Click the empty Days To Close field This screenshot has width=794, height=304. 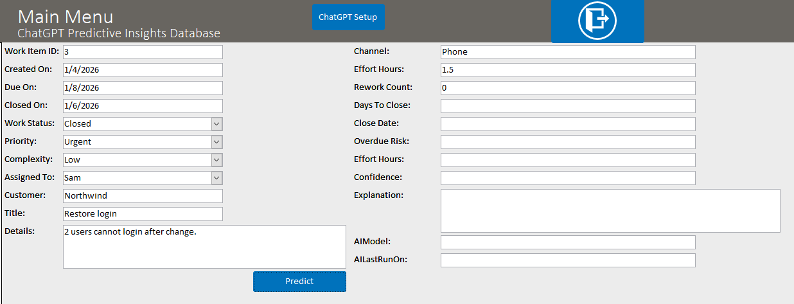click(568, 105)
